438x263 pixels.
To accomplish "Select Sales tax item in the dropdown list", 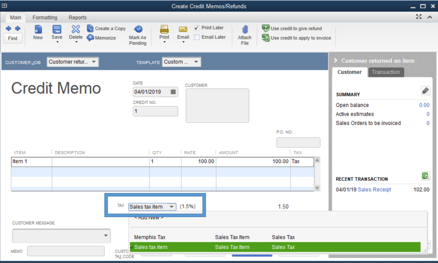I will point(275,247).
